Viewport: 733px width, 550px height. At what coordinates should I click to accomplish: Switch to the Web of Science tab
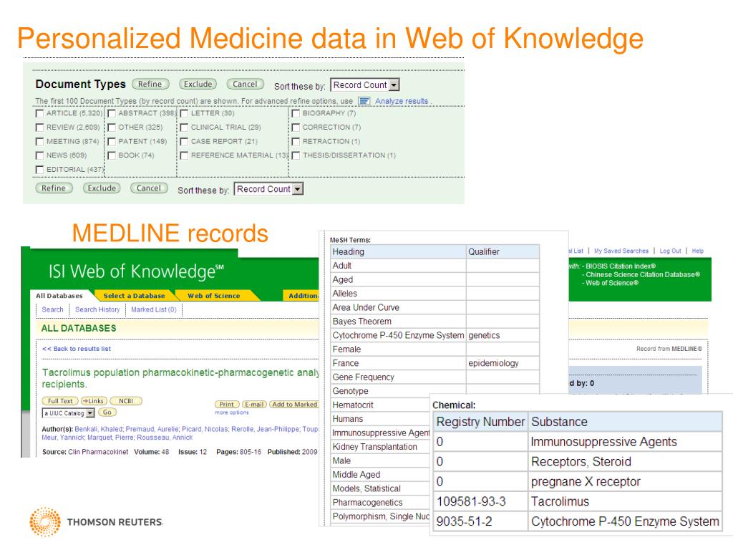click(213, 296)
